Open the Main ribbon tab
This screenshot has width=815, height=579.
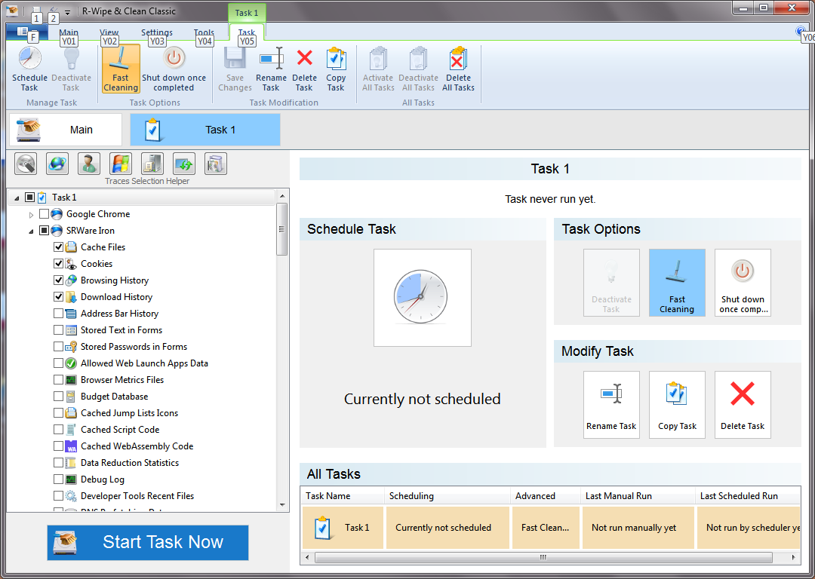click(x=69, y=32)
